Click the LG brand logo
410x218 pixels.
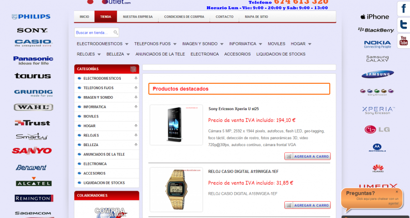click(x=377, y=129)
